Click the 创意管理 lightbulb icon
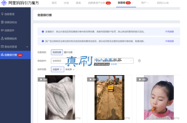 2,14
